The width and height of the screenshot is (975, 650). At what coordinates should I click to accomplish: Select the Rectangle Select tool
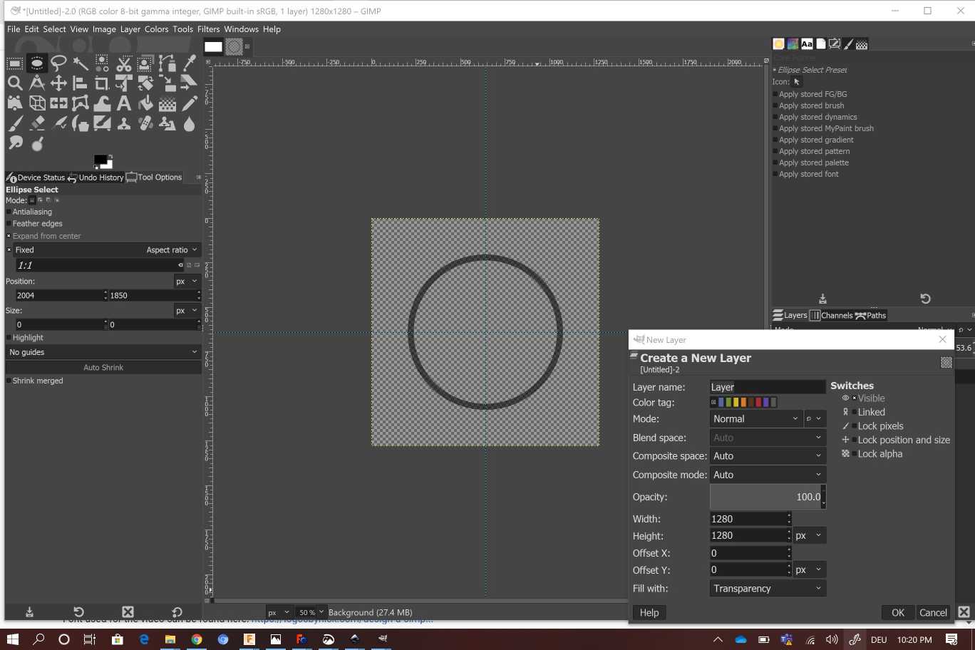click(15, 63)
